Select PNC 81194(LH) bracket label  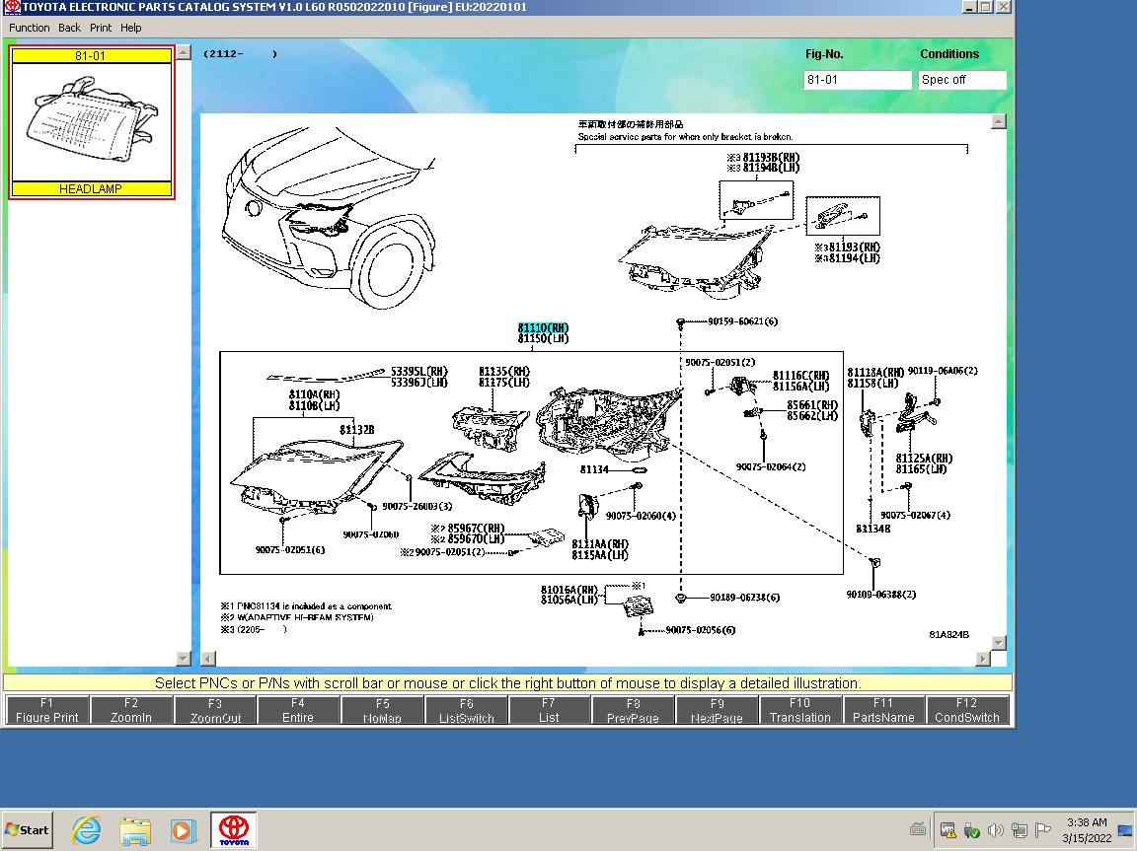[x=854, y=257]
